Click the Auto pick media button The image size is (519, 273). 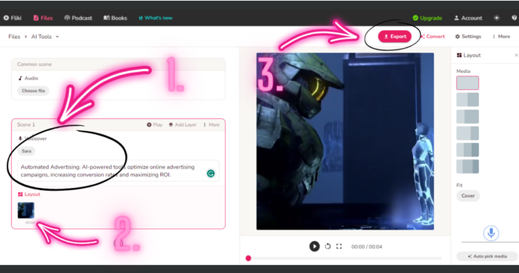[x=487, y=256]
